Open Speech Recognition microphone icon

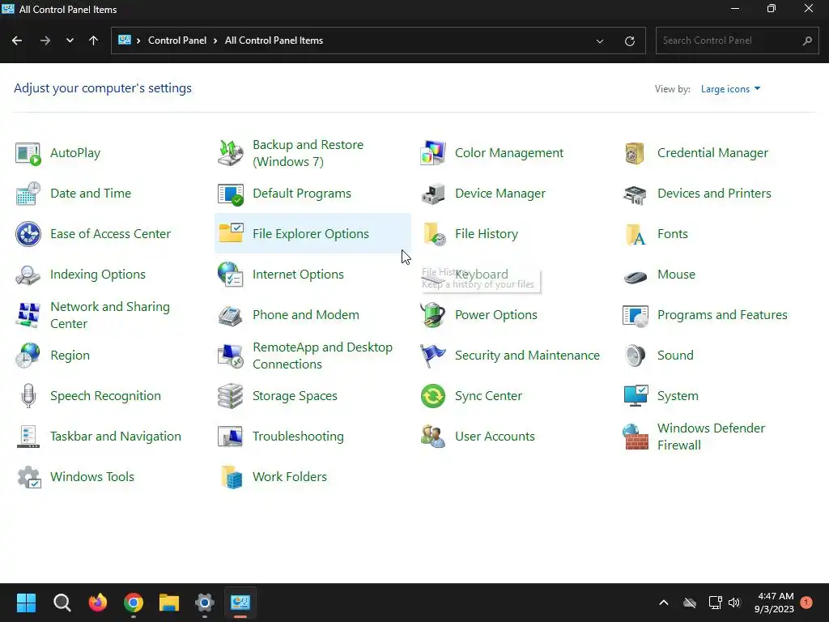pos(28,396)
